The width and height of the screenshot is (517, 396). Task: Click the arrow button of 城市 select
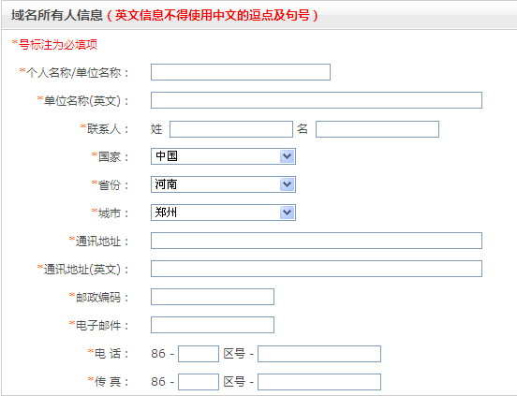click(x=287, y=213)
